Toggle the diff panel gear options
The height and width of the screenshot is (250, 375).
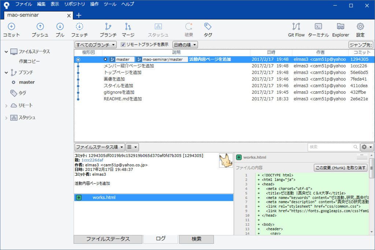[367, 147]
